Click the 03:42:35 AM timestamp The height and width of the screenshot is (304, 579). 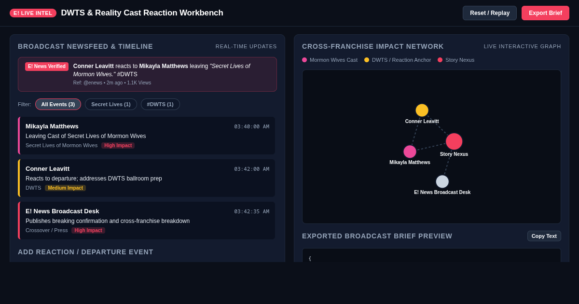tap(252, 211)
